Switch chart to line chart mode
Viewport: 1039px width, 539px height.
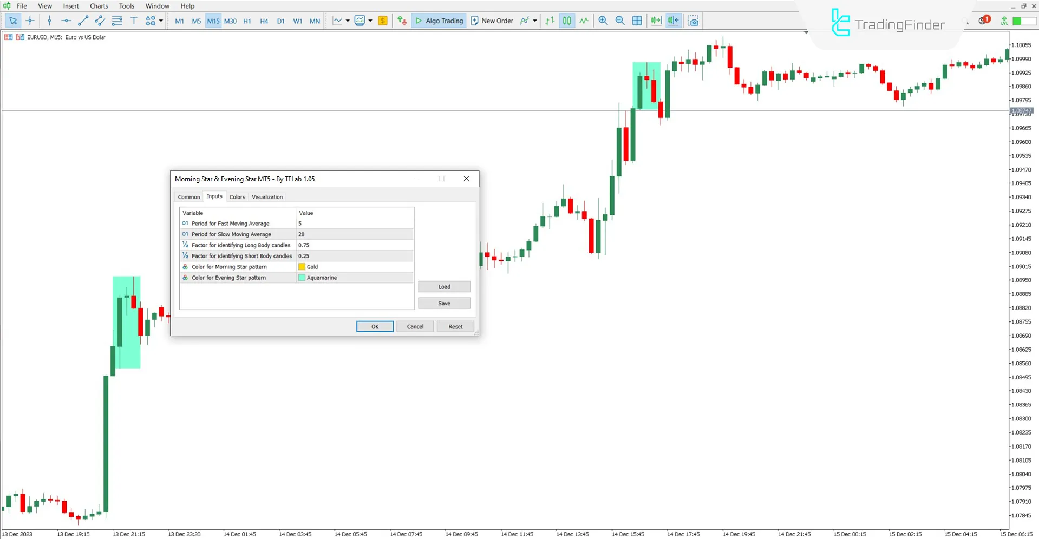pyautogui.click(x=584, y=21)
